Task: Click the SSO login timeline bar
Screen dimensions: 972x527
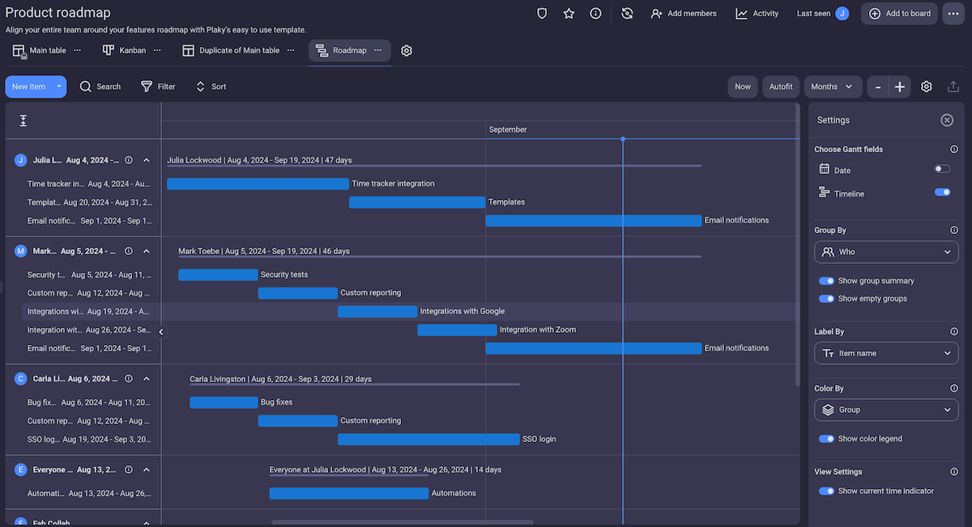Action: 428,440
